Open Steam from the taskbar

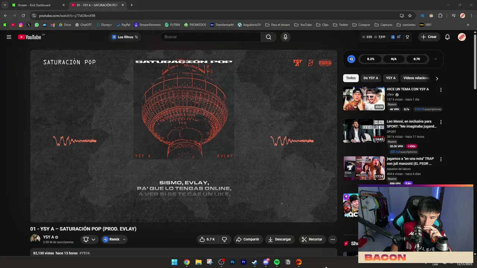254,262
